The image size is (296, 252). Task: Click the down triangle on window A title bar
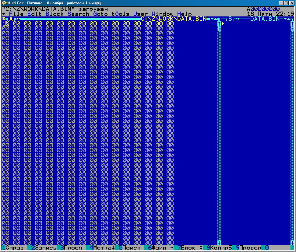212,19
